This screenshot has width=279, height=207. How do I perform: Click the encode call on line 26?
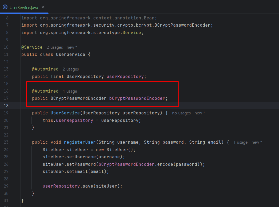pyautogui.click(x=165, y=164)
